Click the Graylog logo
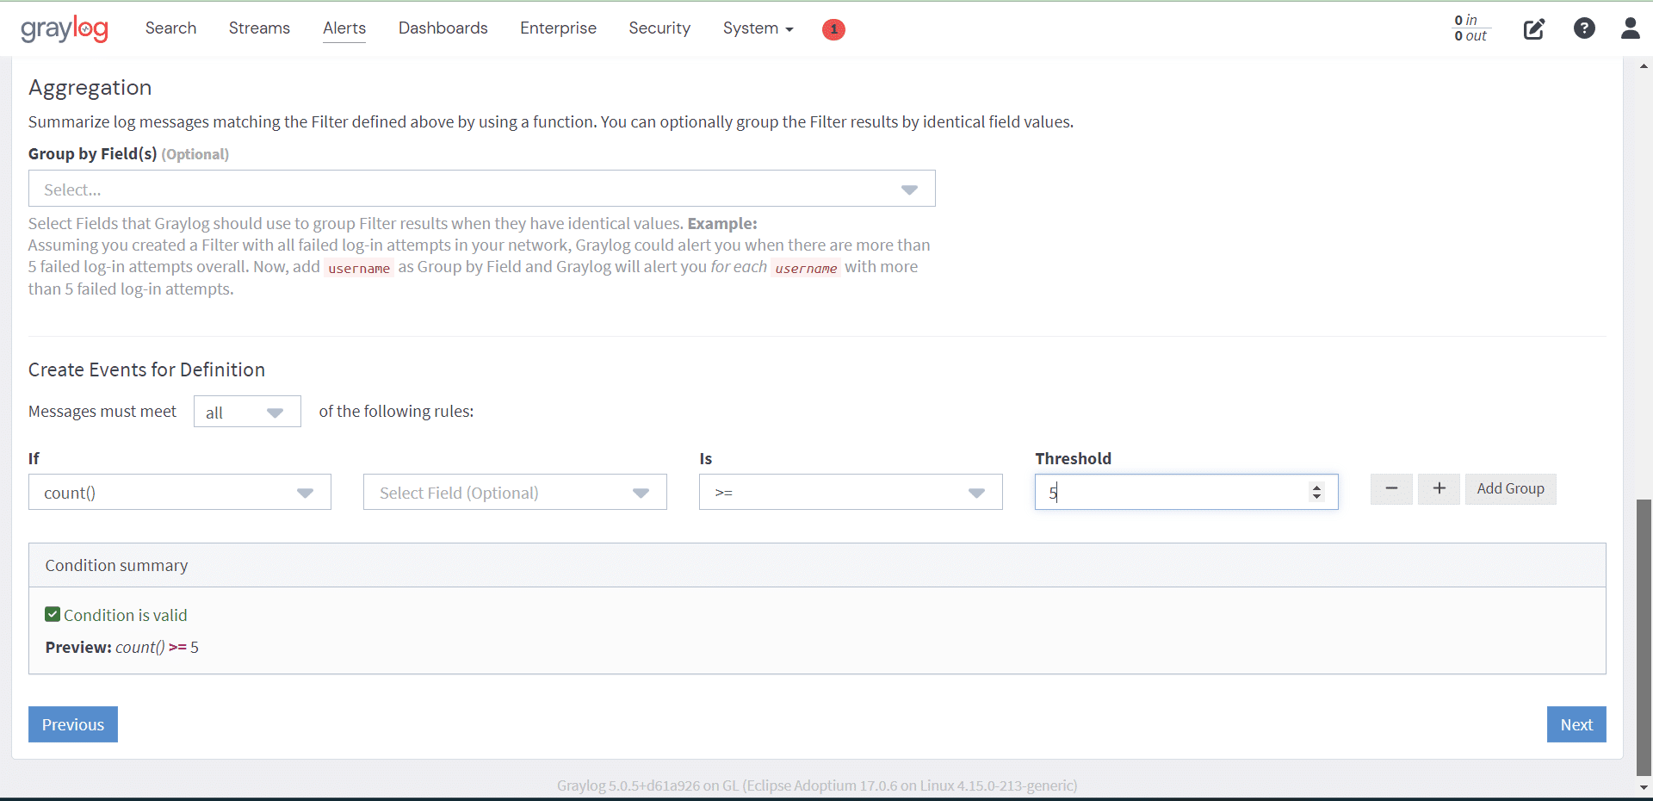 pos(64,28)
